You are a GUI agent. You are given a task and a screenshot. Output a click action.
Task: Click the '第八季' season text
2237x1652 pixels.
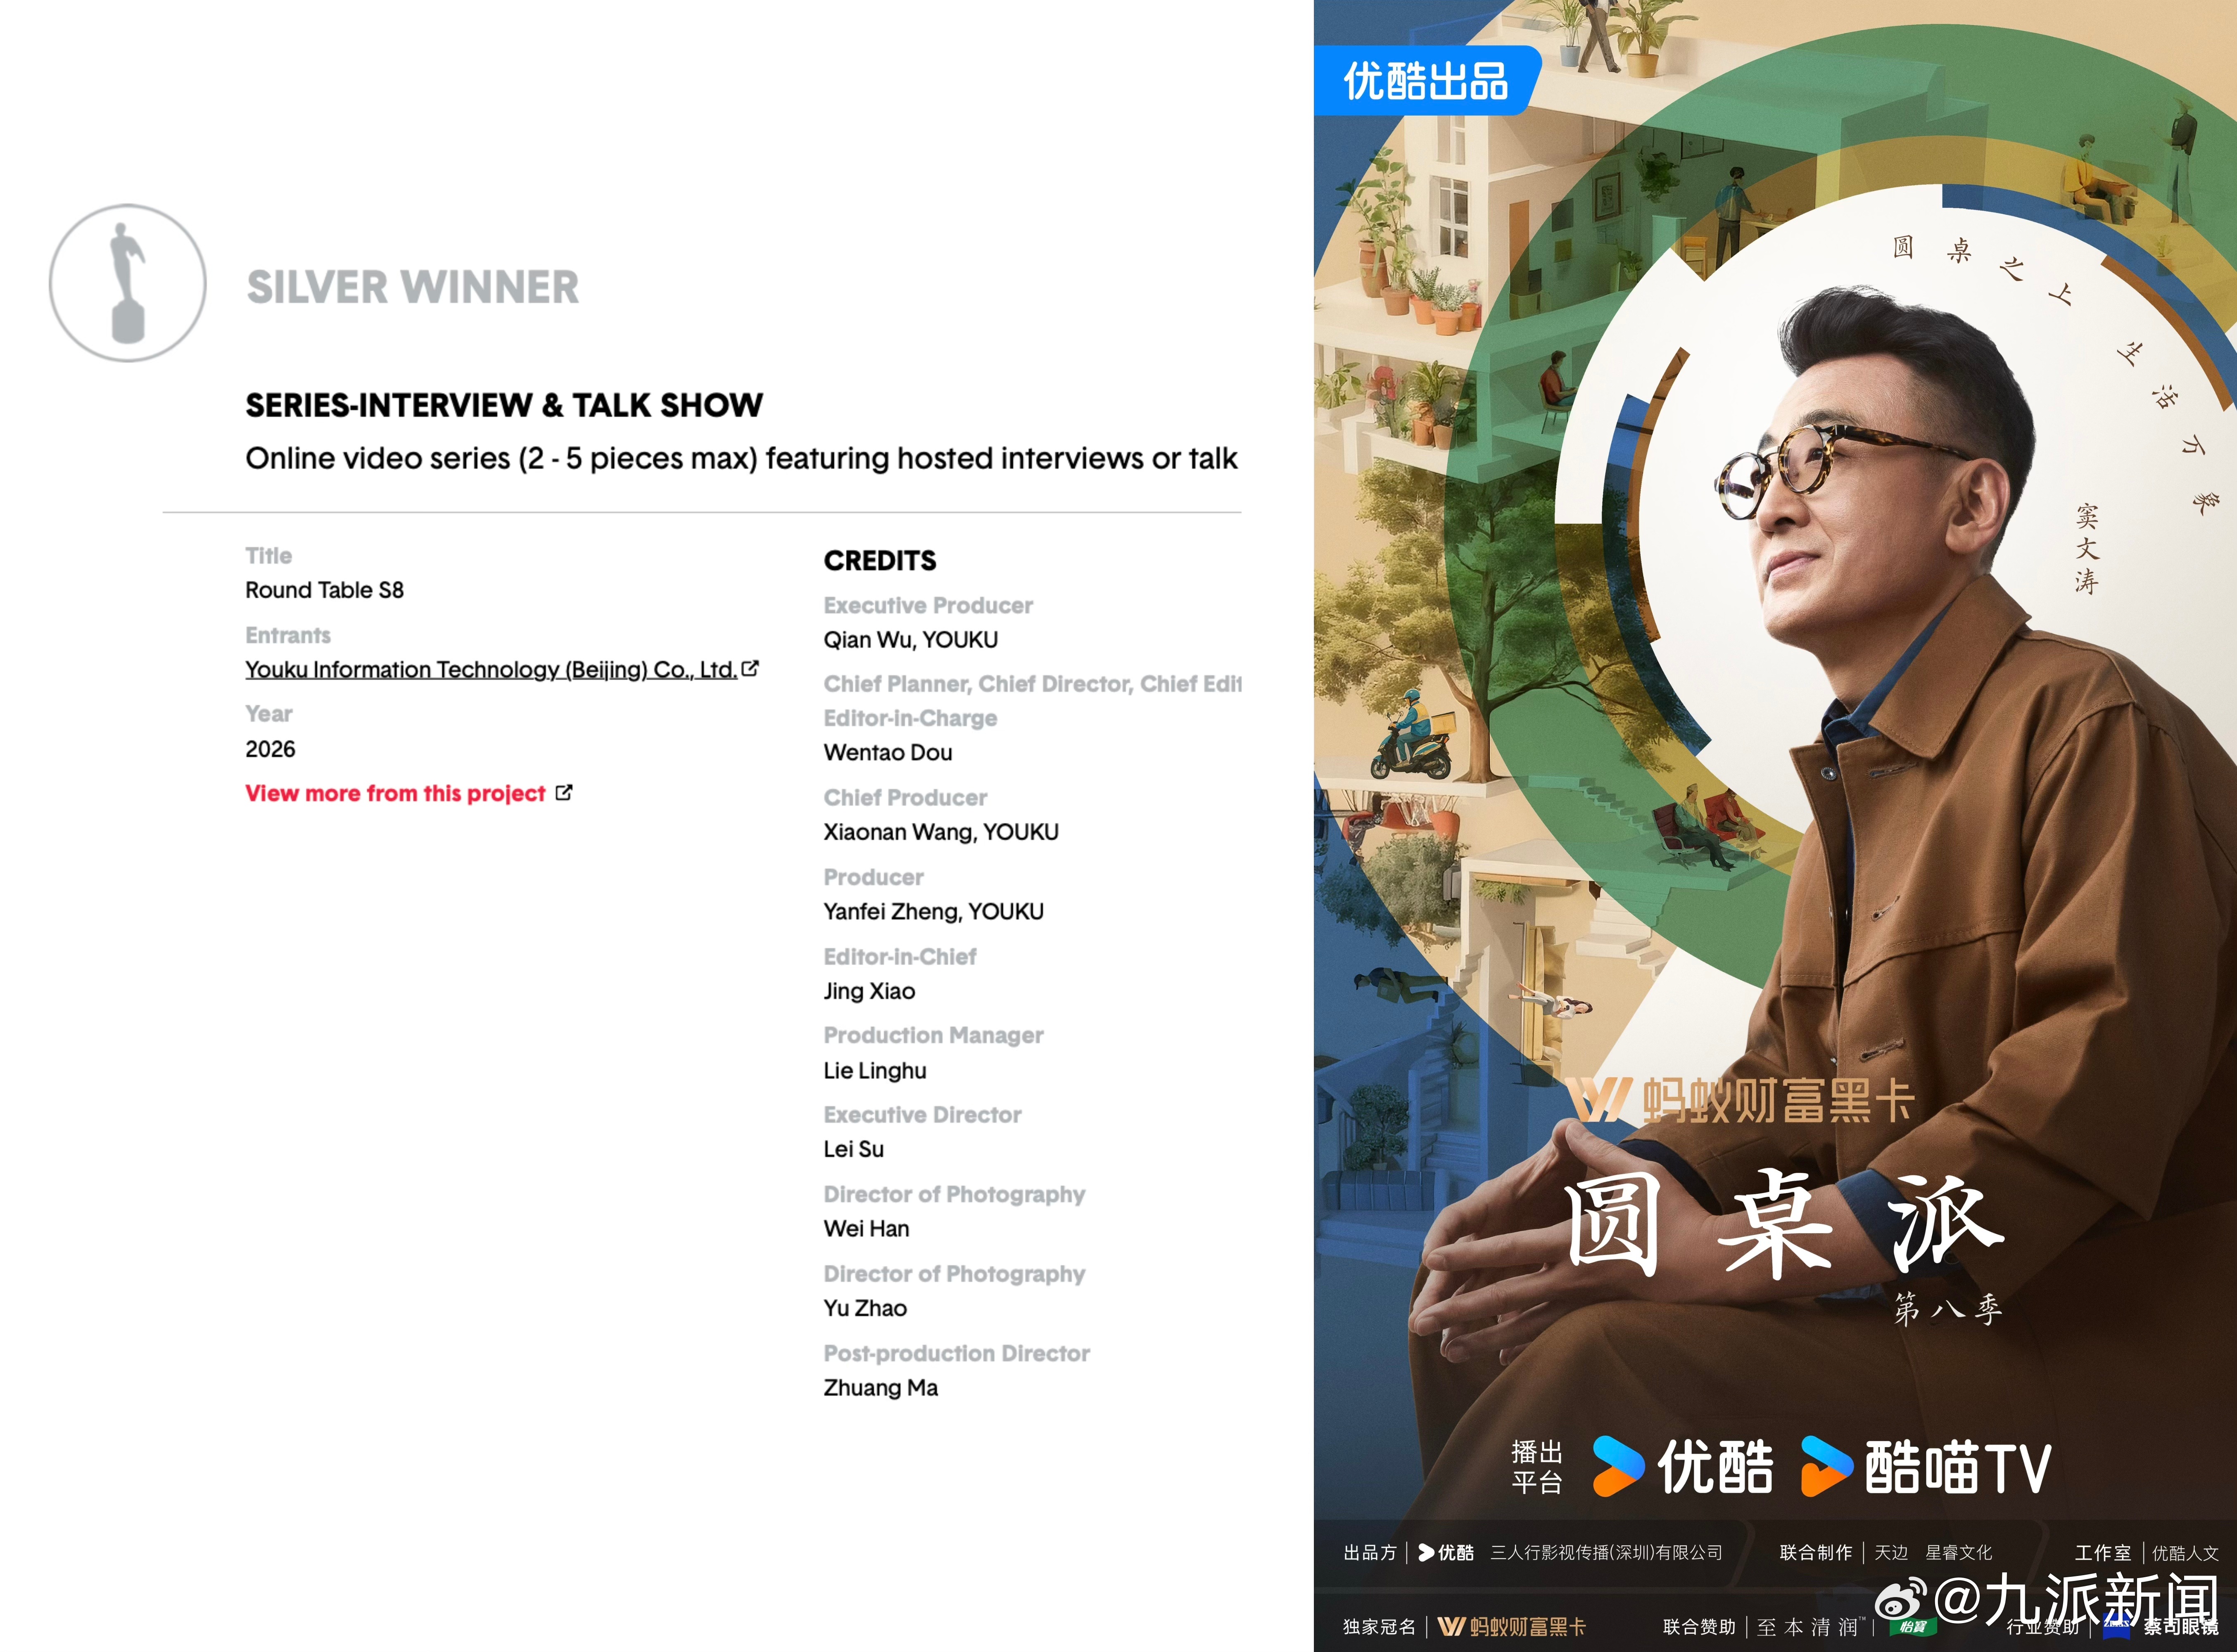pyautogui.click(x=1948, y=1309)
